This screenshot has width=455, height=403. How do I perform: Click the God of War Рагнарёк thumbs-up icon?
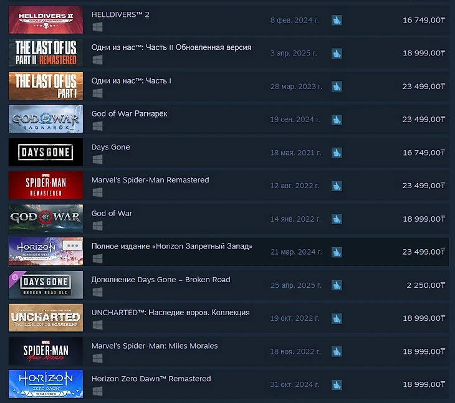337,120
